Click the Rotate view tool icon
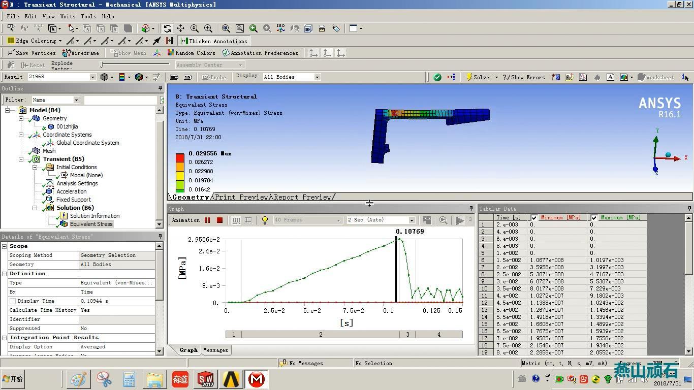The image size is (694, 390). coord(167,28)
